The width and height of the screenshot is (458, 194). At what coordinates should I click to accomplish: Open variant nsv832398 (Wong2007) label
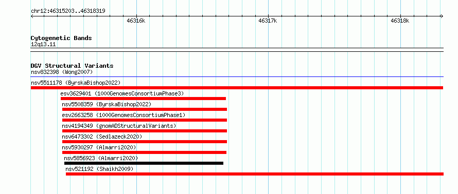pos(62,72)
